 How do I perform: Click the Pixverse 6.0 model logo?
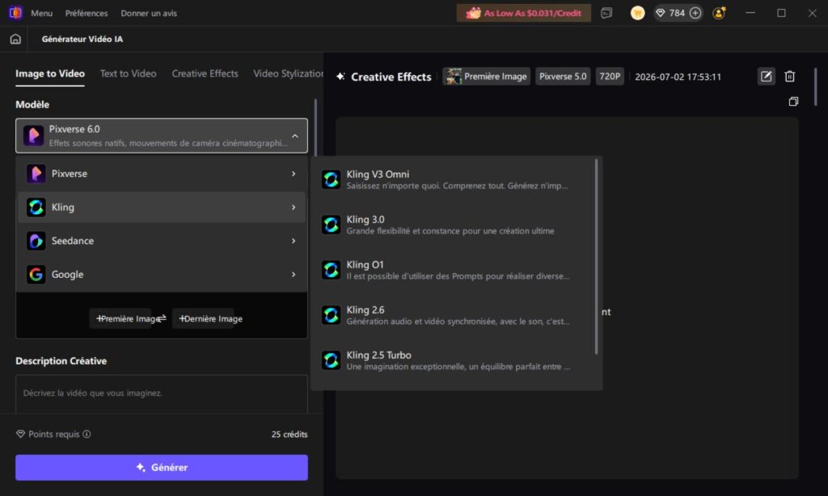[x=33, y=136]
